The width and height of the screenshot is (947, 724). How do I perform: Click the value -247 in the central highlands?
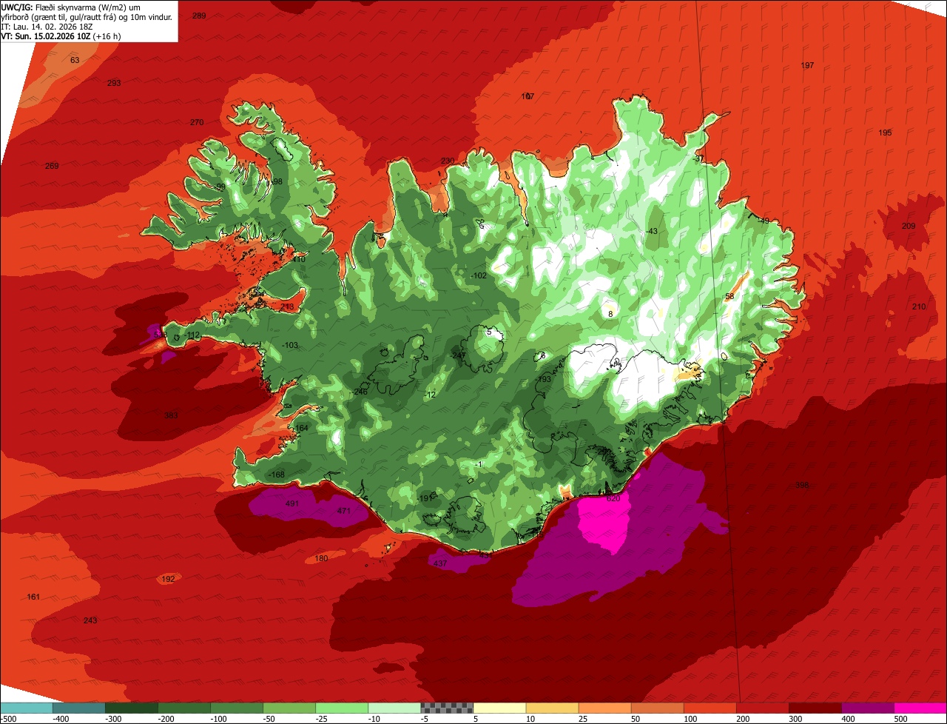click(458, 356)
